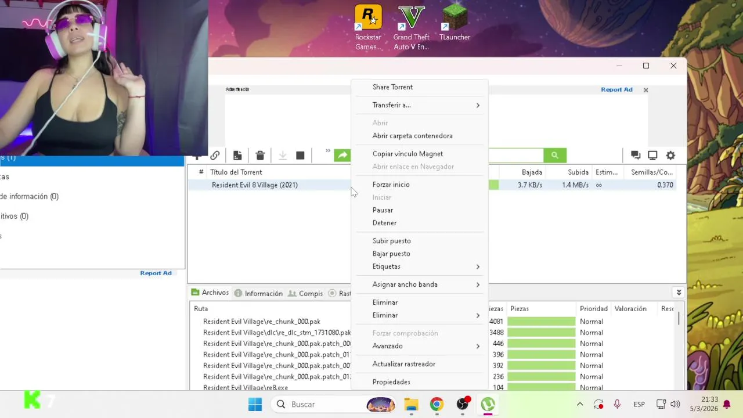Open File Explorer from the taskbar
This screenshot has height=418, width=743.
pyautogui.click(x=411, y=404)
